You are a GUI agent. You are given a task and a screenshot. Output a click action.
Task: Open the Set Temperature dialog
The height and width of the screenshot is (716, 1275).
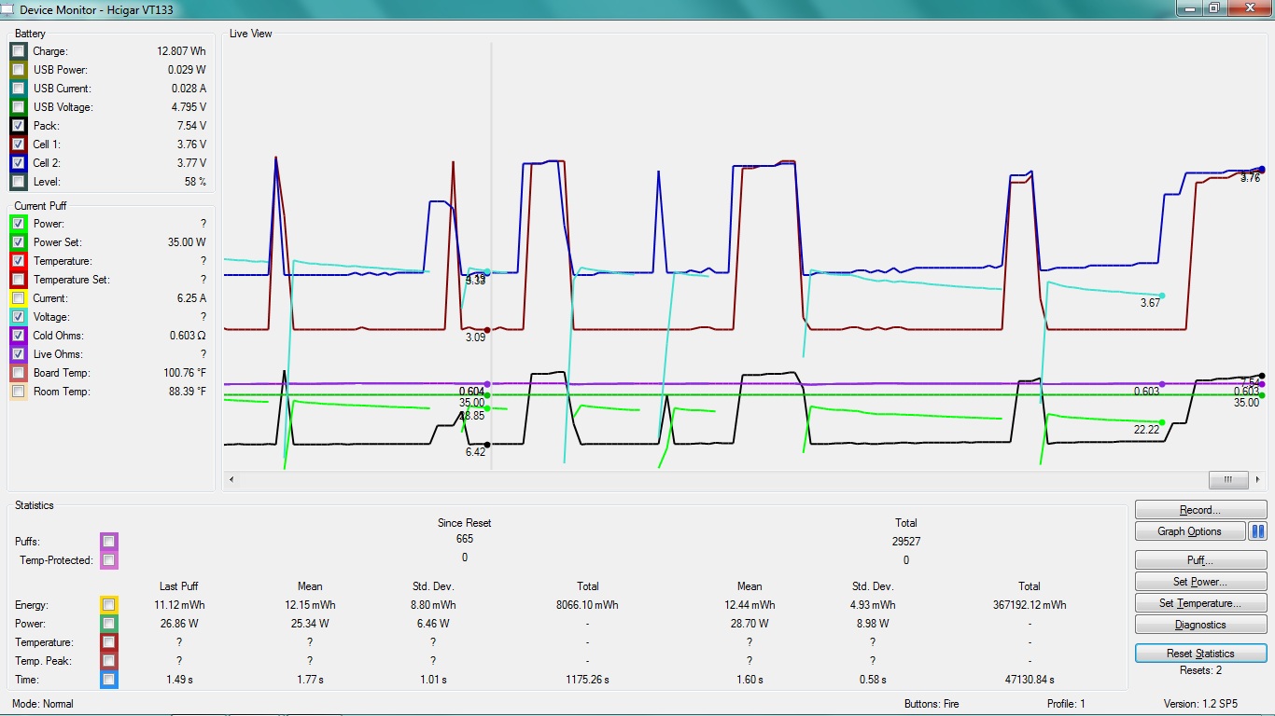(1200, 603)
